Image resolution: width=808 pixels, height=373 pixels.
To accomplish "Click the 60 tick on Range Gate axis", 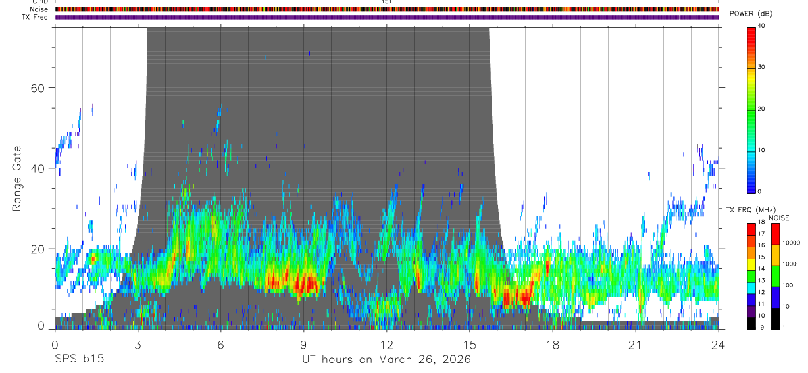I will (x=38, y=88).
